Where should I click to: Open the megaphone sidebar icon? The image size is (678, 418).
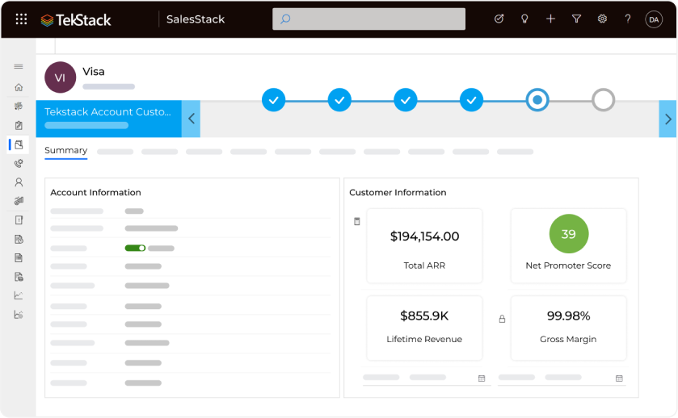[x=19, y=201]
